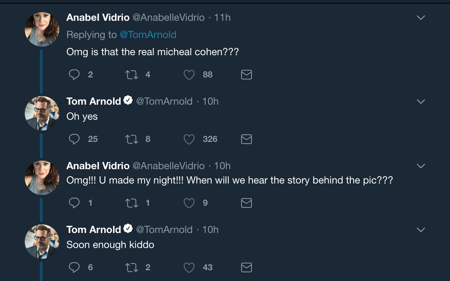Image resolution: width=450 pixels, height=281 pixels.
Task: View Tom Arnold's avatar on 'Oh yes' tweet
Action: coord(42,113)
